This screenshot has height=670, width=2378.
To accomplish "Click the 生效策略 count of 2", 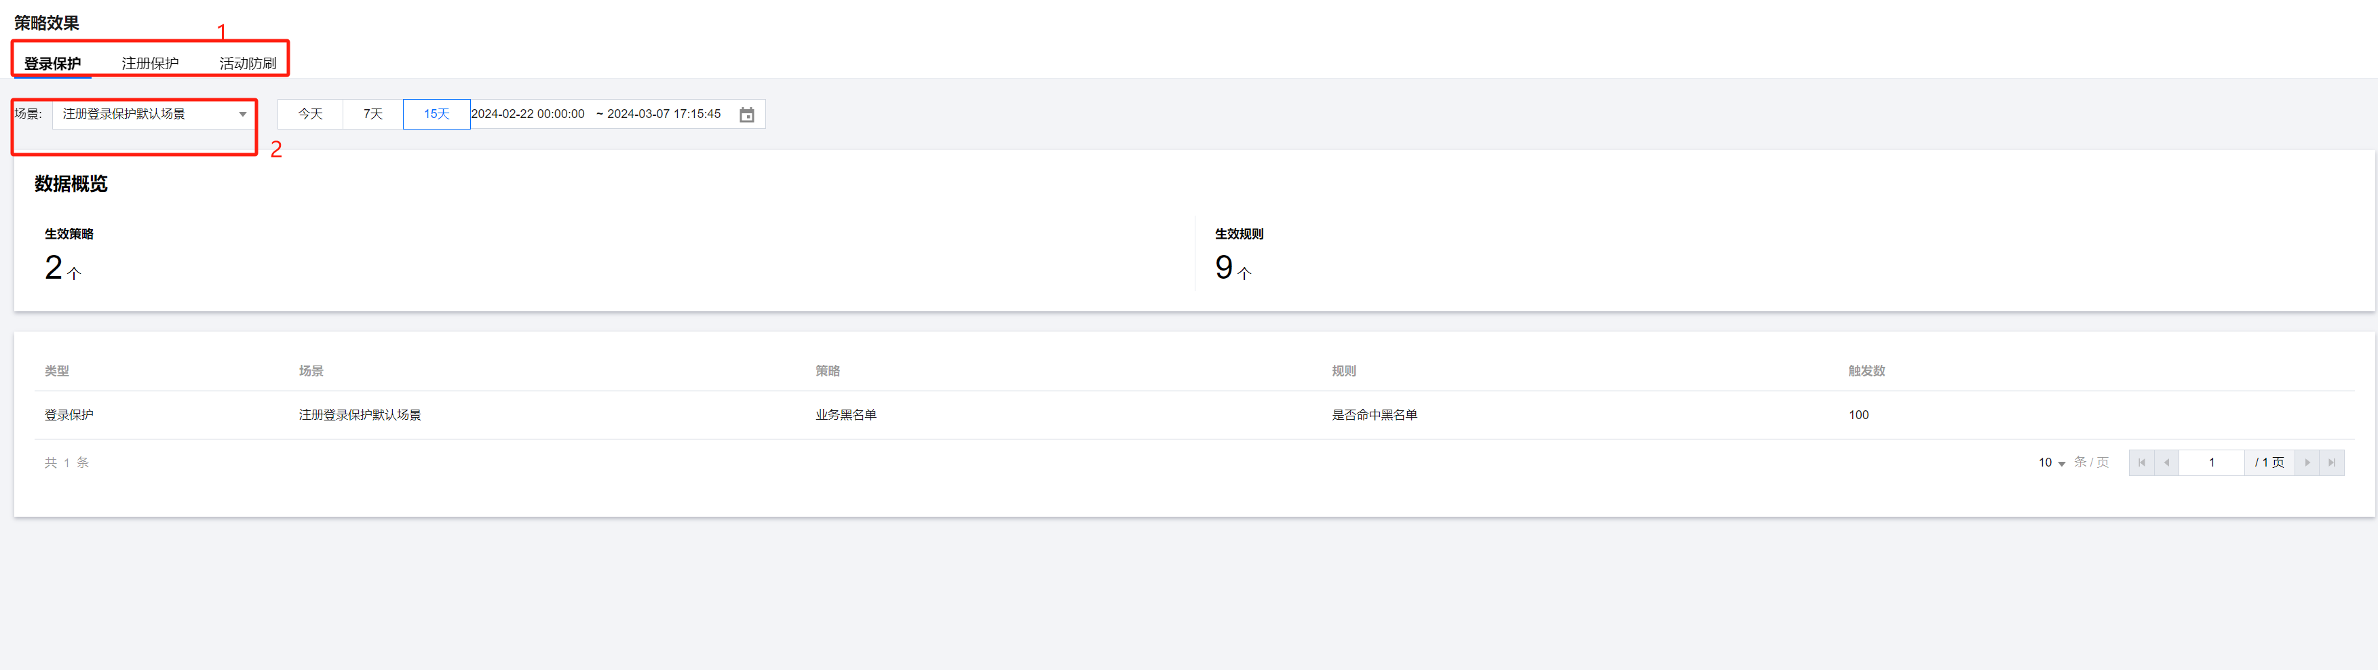I will tap(54, 268).
